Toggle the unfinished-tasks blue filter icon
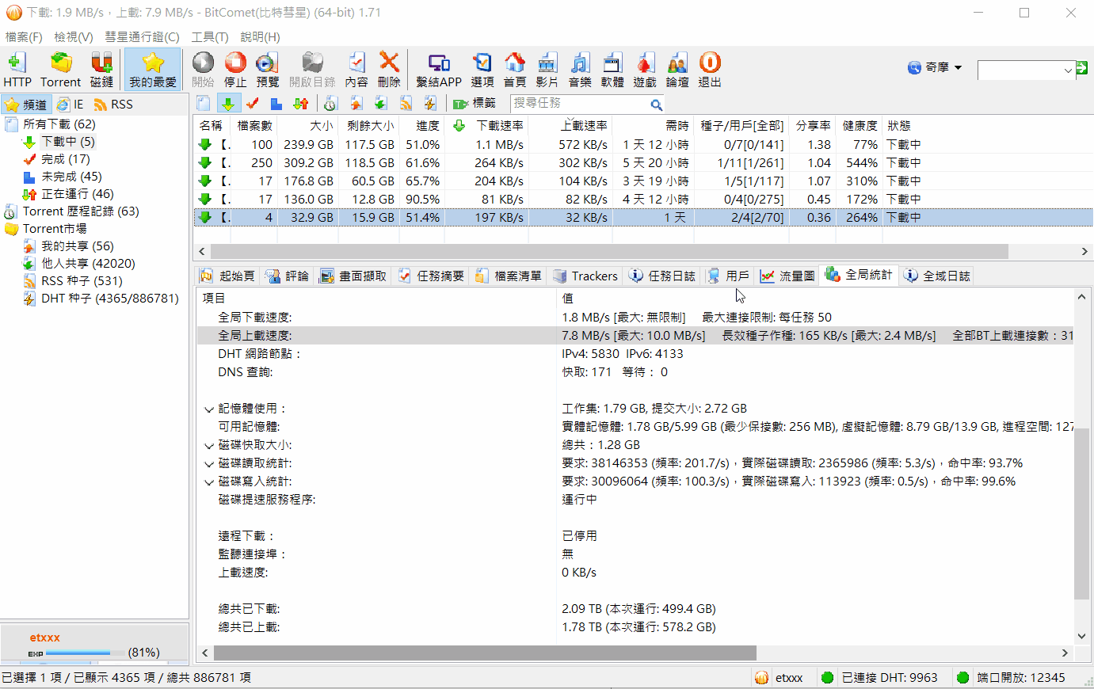The width and height of the screenshot is (1094, 689). [x=276, y=104]
